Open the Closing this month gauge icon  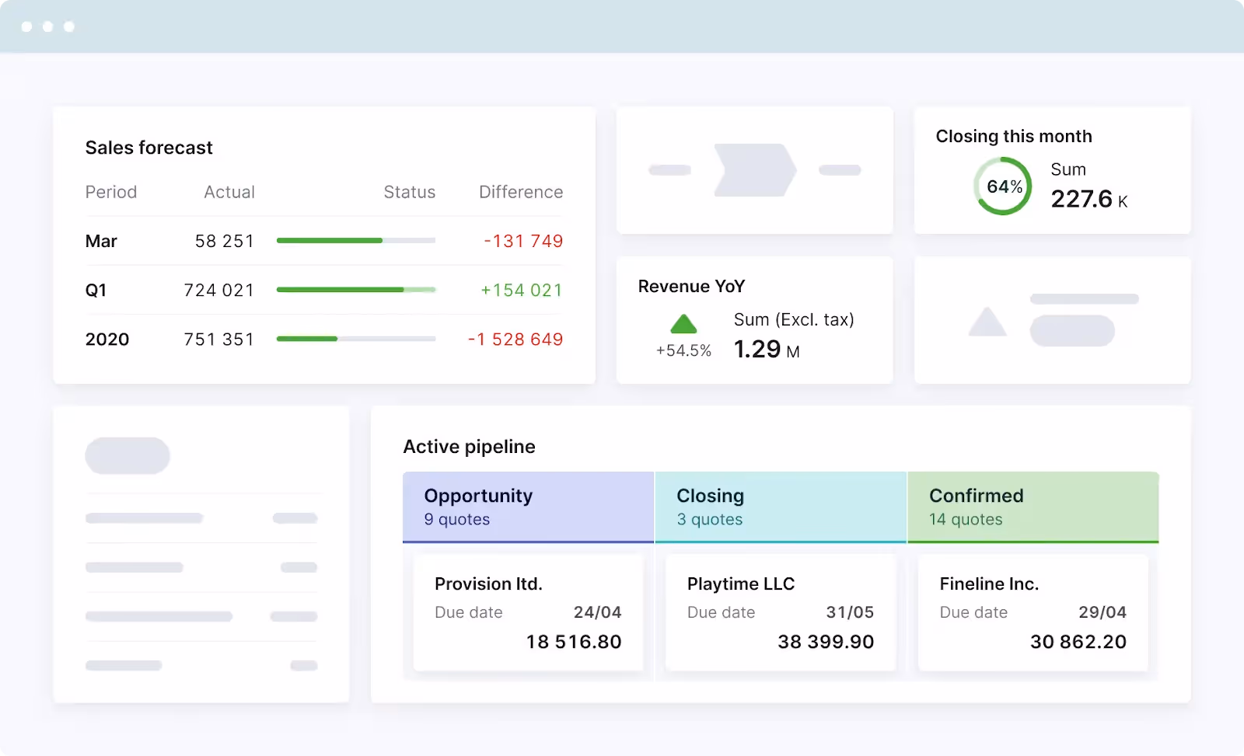(x=1003, y=186)
